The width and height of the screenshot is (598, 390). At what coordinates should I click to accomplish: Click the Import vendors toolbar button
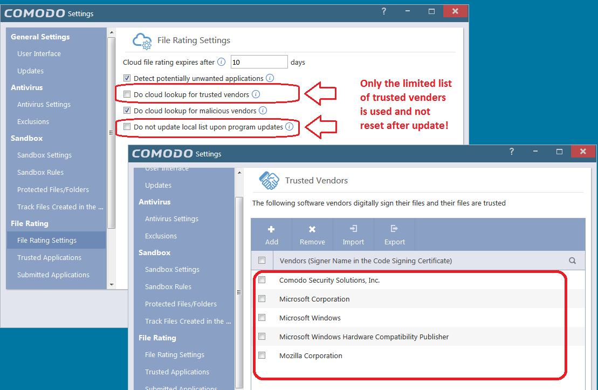pos(353,235)
